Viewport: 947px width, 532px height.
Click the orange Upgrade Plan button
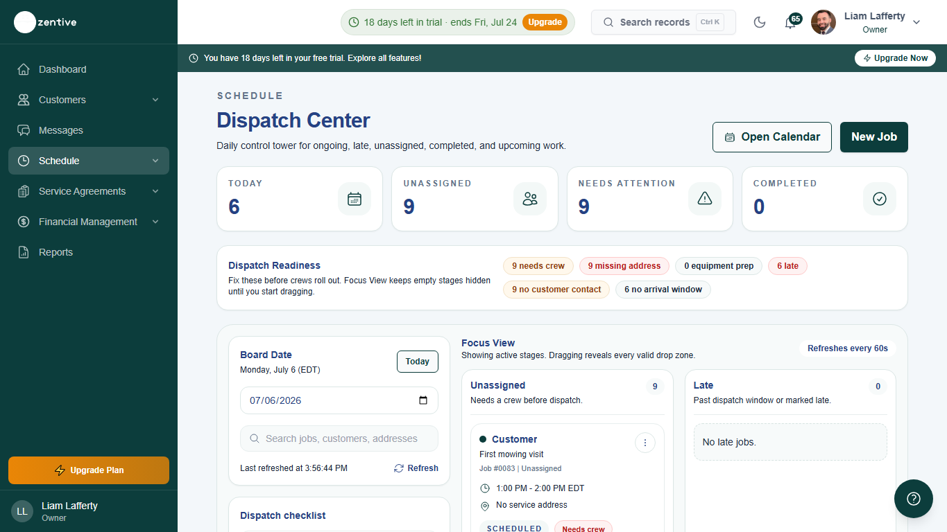pyautogui.click(x=89, y=470)
